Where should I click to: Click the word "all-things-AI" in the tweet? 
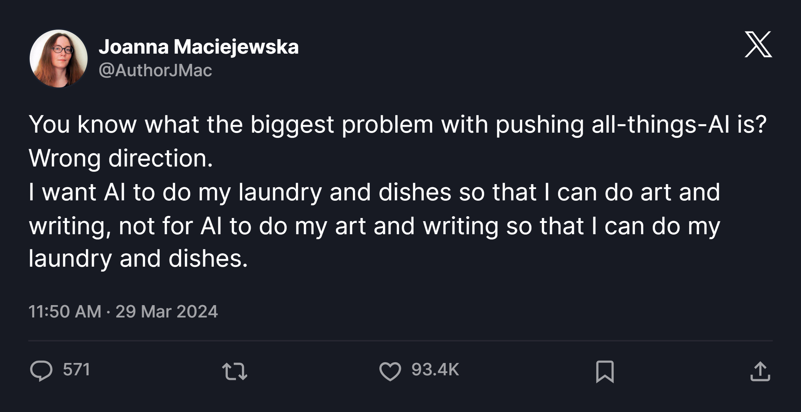pos(660,124)
